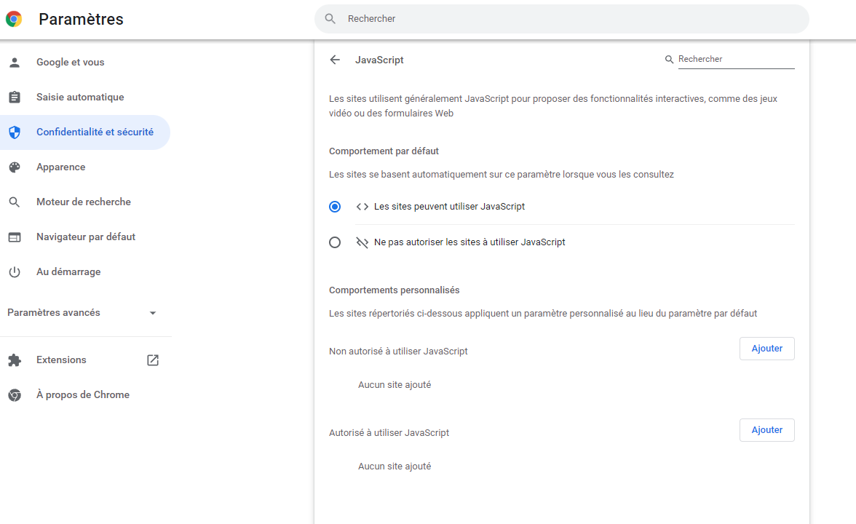Image resolution: width=856 pixels, height=524 pixels.
Task: Focus the top Rechercher settings search field
Action: [x=562, y=19]
